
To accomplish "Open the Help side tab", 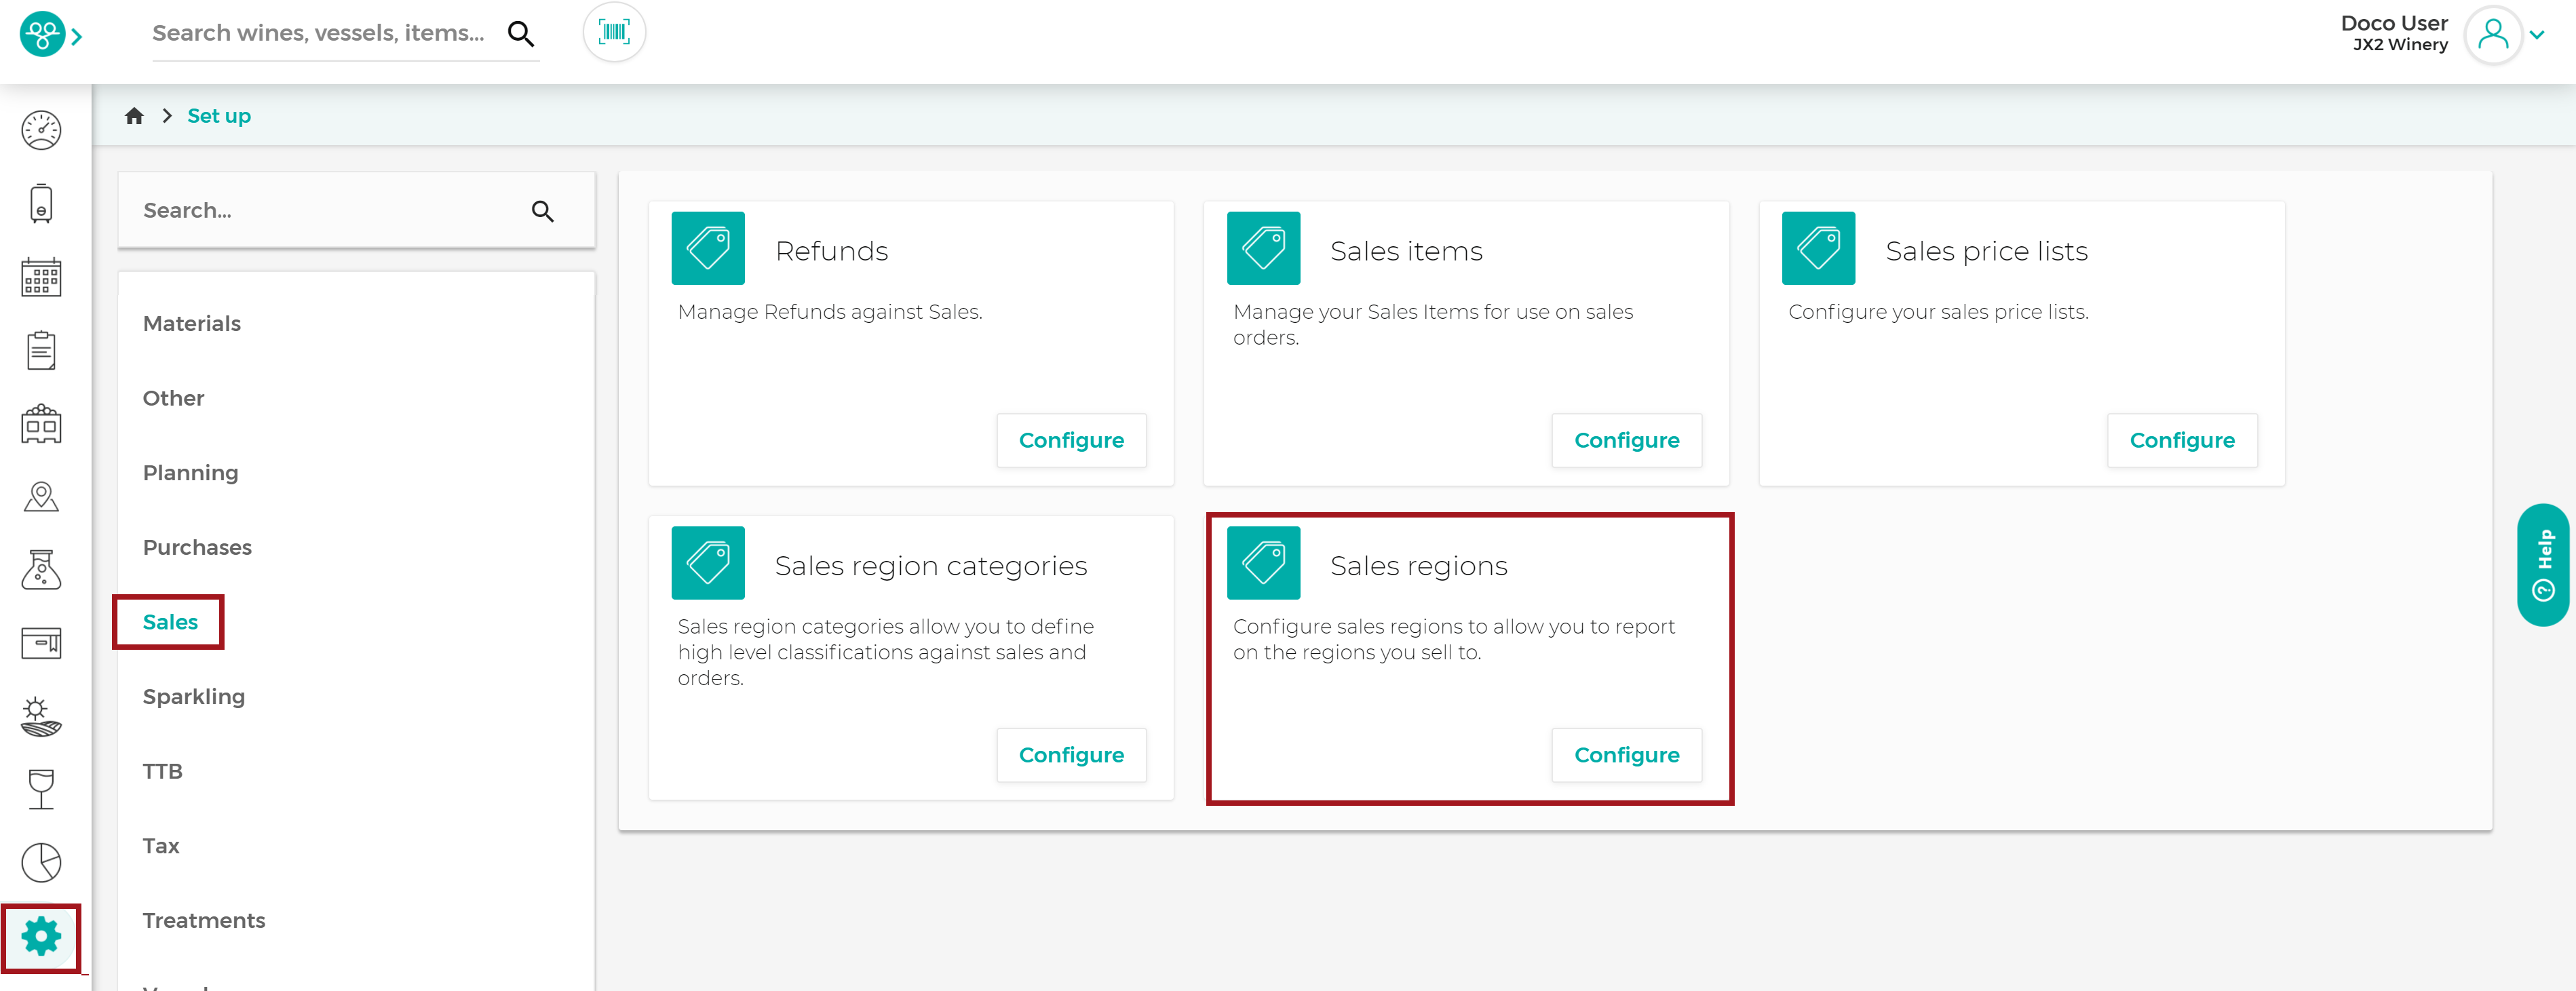I will [x=2543, y=565].
